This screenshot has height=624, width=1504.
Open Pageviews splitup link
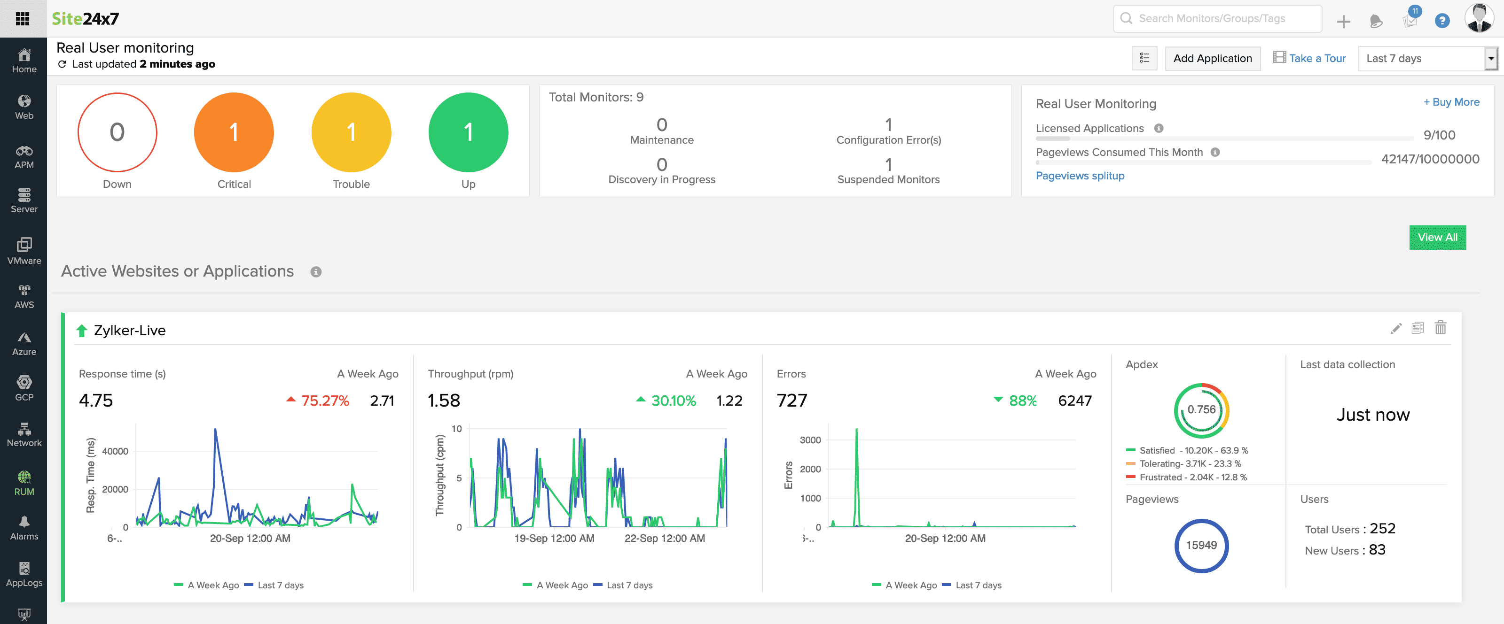1080,176
